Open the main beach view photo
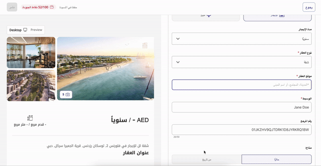 (106, 69)
